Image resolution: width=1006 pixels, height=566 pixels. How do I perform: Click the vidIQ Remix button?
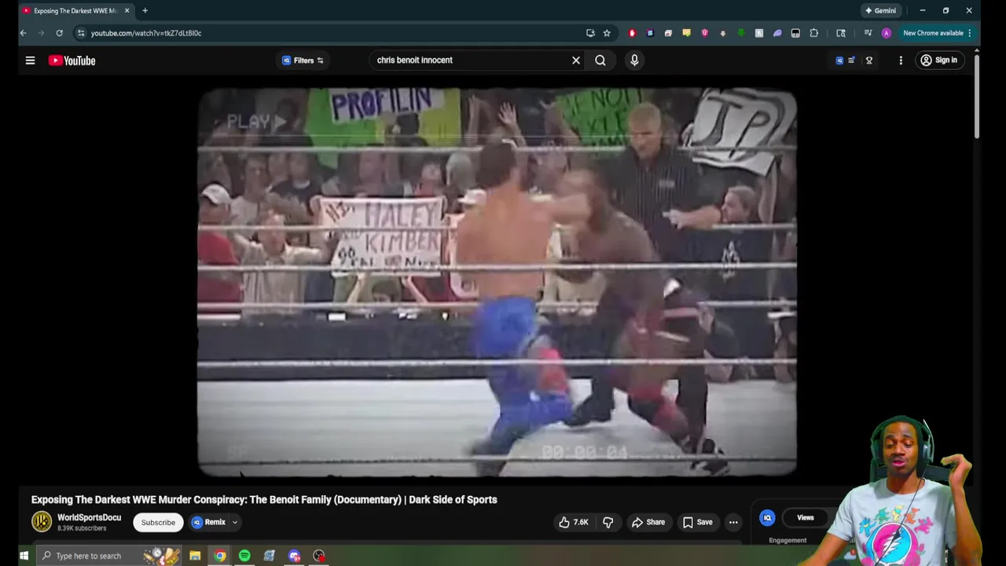tap(208, 522)
